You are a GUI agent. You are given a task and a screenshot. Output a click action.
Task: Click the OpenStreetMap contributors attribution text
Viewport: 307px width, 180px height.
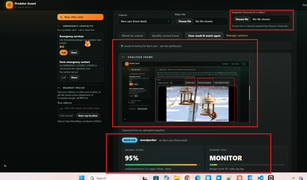80,121
